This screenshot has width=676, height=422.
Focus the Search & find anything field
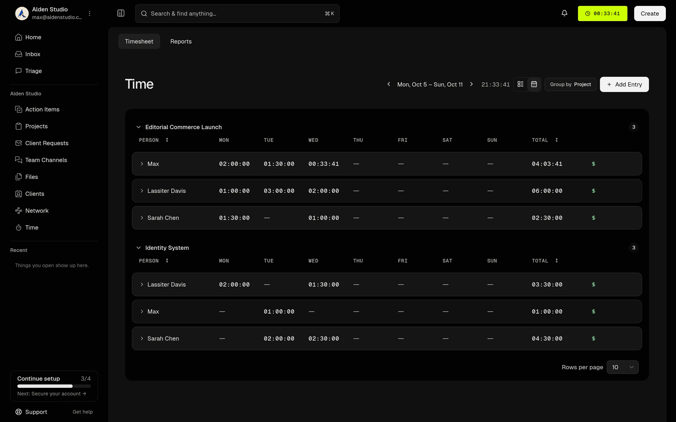click(x=237, y=14)
